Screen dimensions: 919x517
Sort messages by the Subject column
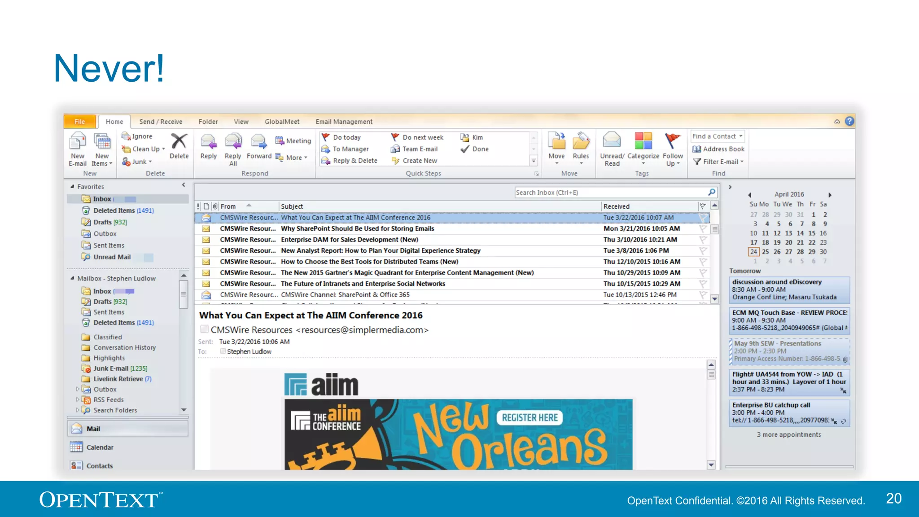click(x=440, y=206)
